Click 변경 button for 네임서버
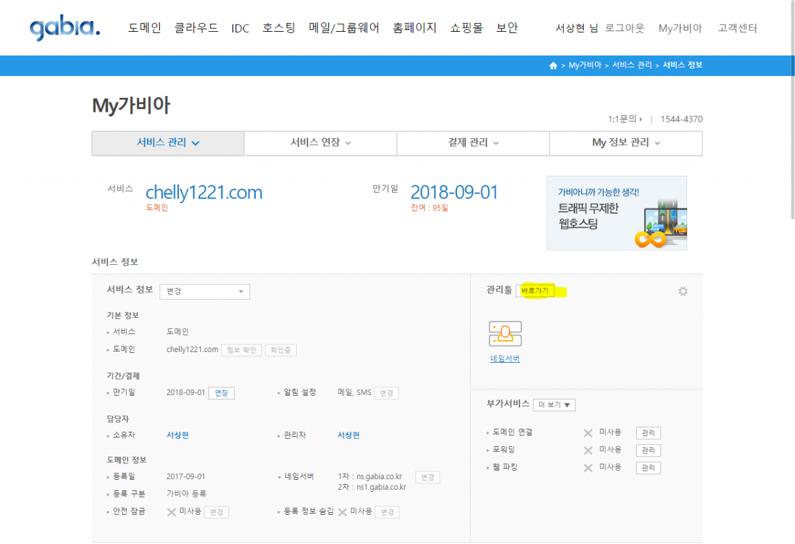795x544 pixels. pos(427,477)
